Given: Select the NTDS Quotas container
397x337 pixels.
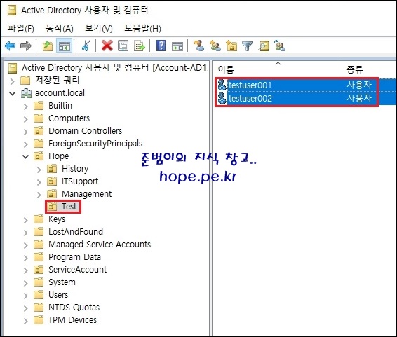Looking at the screenshot, I should click(74, 307).
